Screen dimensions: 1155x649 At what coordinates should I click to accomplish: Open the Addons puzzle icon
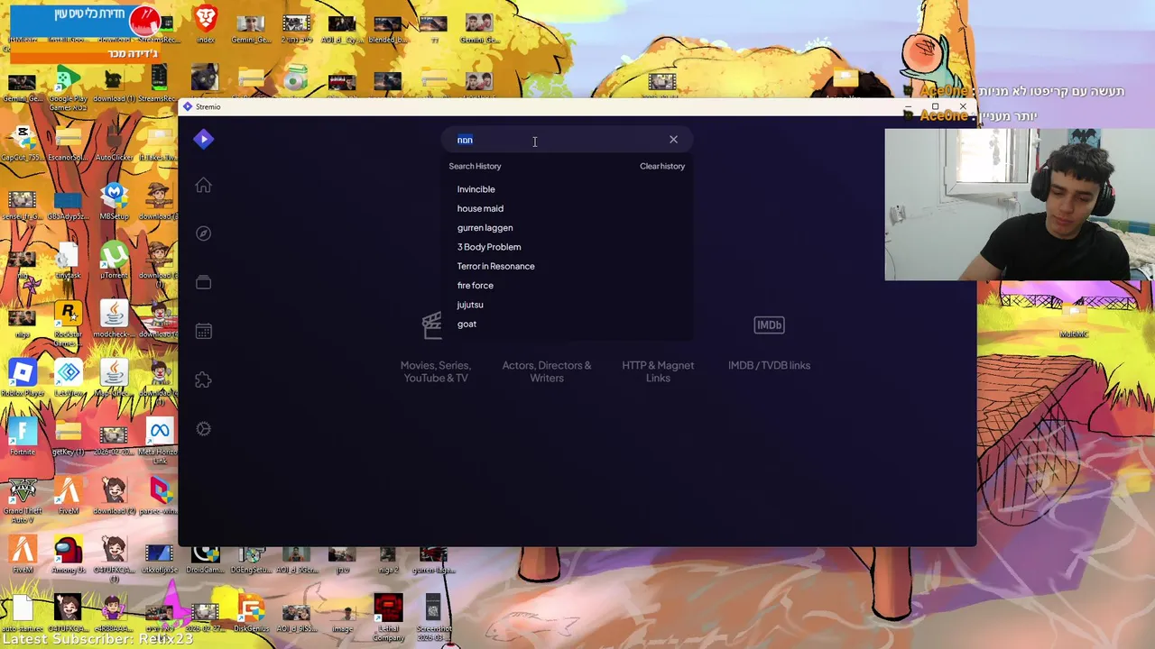[203, 380]
